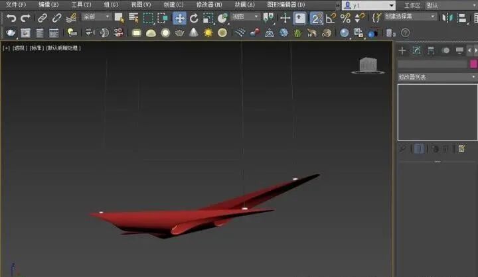Open reference coordinate system 视图 dropdown
Viewport: 478px width, 277px height.
(245, 17)
